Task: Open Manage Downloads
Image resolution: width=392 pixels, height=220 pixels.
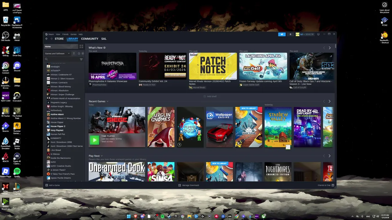Action: (189, 185)
